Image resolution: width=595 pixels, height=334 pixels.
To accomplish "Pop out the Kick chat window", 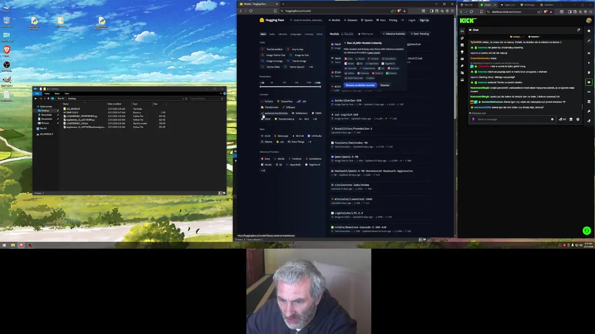I will pos(578,30).
